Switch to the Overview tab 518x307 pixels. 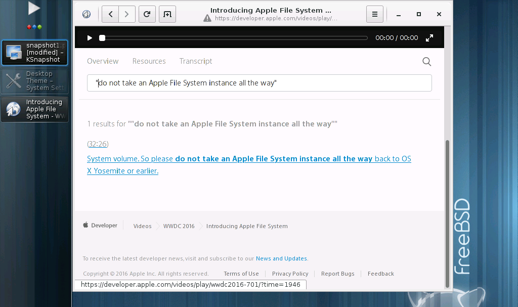coord(103,61)
